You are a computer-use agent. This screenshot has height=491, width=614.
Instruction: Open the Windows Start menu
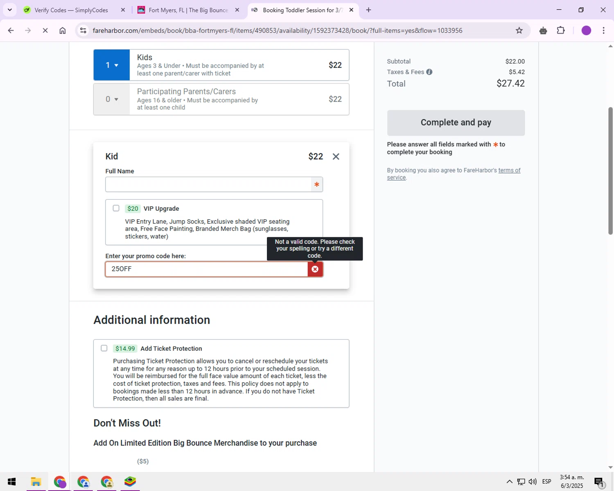(11, 482)
